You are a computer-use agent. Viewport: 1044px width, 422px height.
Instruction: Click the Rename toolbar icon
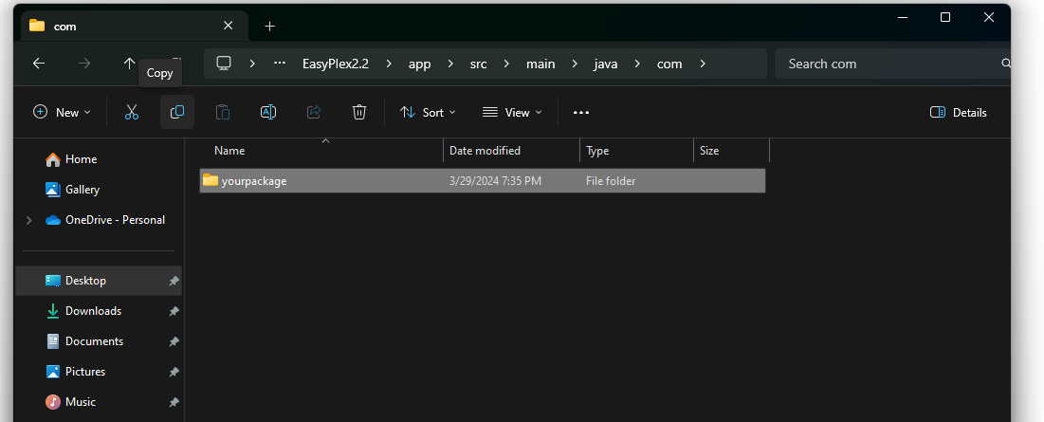268,113
